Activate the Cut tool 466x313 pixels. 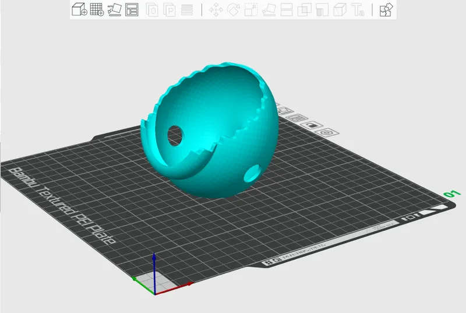[287, 9]
